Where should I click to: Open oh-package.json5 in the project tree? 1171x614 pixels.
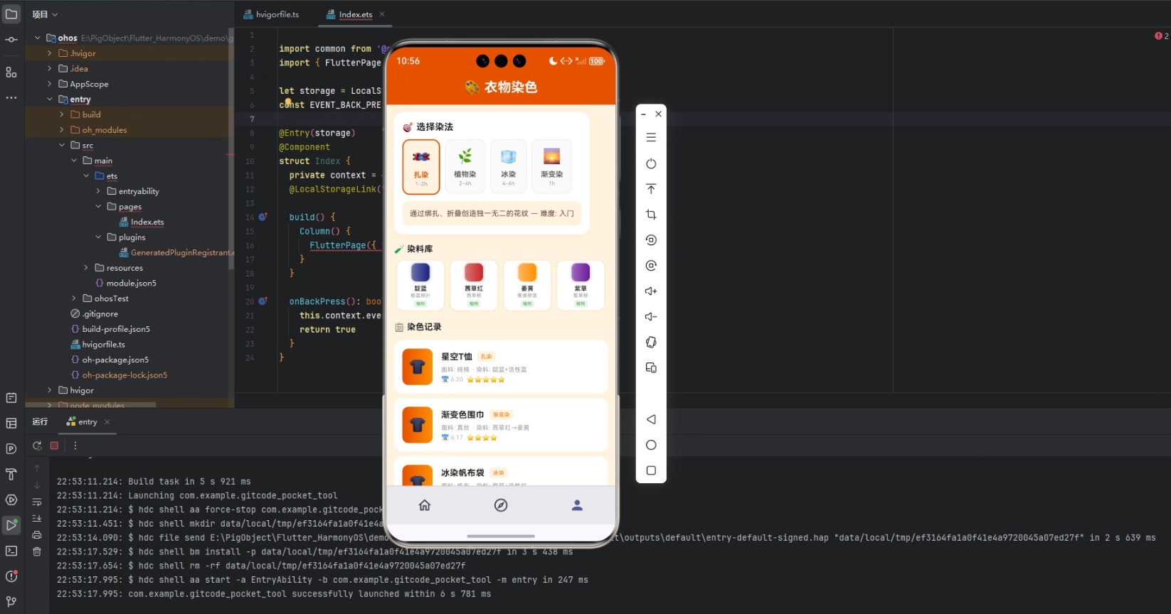click(x=115, y=360)
